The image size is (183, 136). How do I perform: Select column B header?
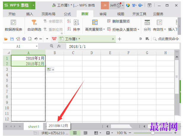(55, 53)
